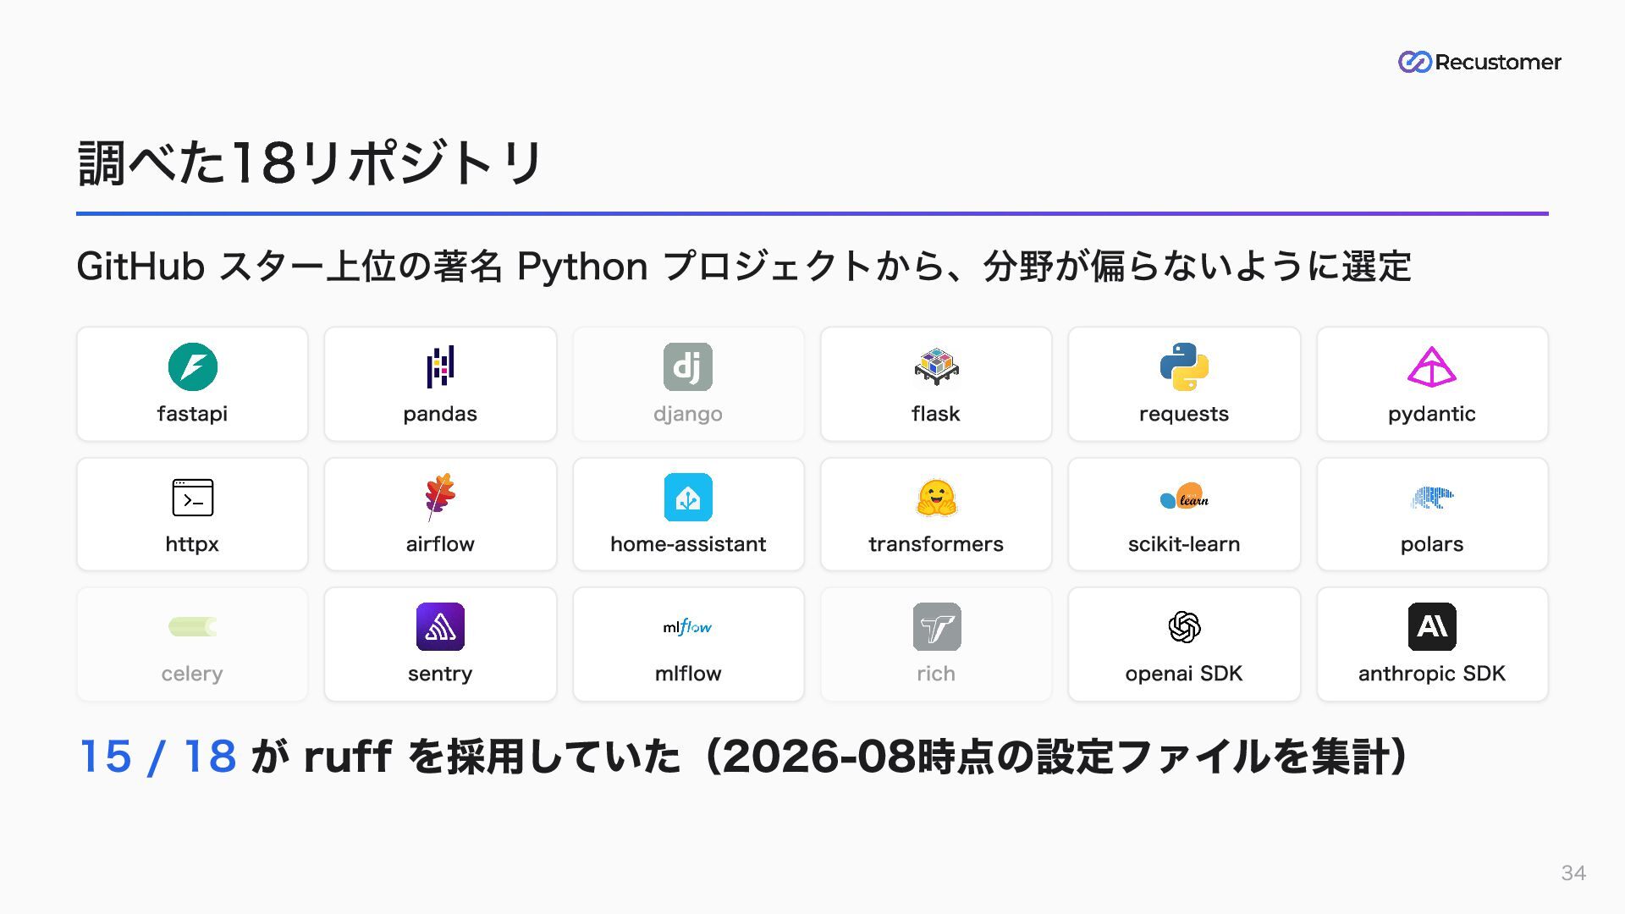The image size is (1625, 914).
Task: Click the faded celery stalk icon
Action: [x=192, y=627]
